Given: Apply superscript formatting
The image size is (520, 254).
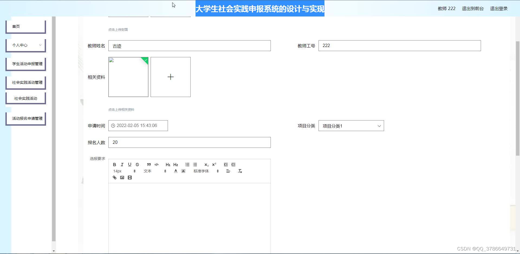Looking at the screenshot, I should 214,165.
